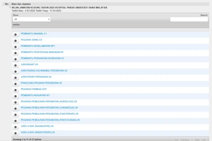Viewport: 212px width, 141px height.
Task: Jump to the Last page
Action: (x=204, y=140)
